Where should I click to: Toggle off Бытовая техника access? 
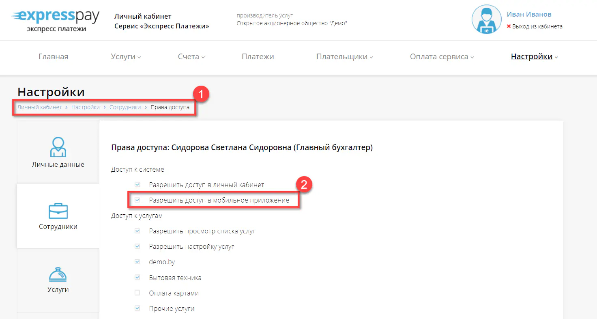pyautogui.click(x=137, y=277)
